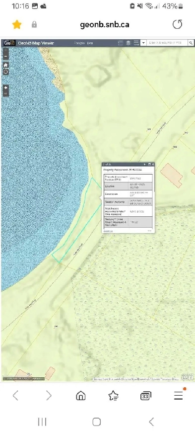
Task: Open the Beta link in header
Action: [x=90, y=43]
